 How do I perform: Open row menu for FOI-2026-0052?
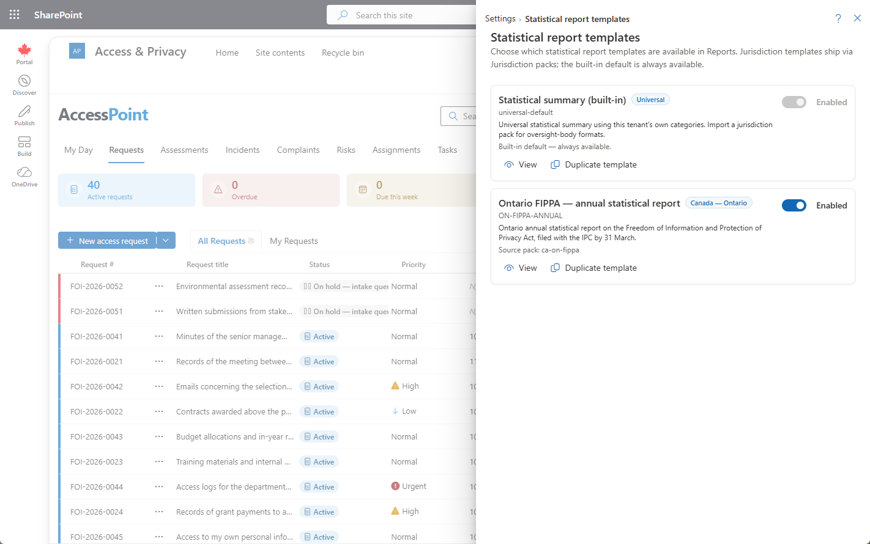159,286
